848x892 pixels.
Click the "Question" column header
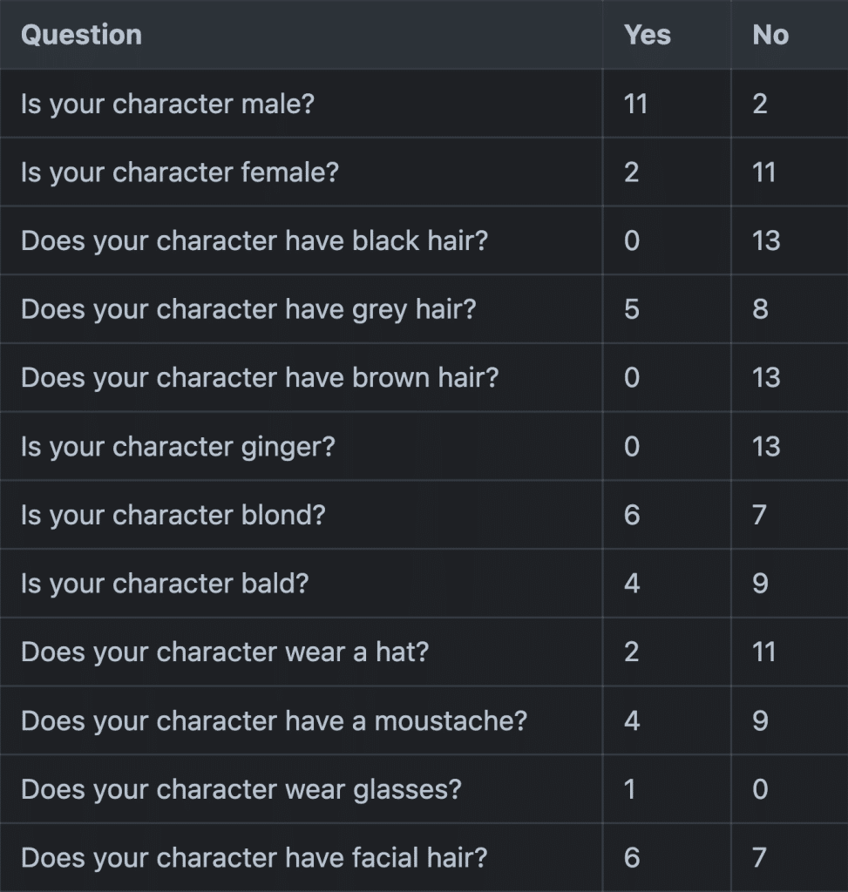tap(81, 35)
